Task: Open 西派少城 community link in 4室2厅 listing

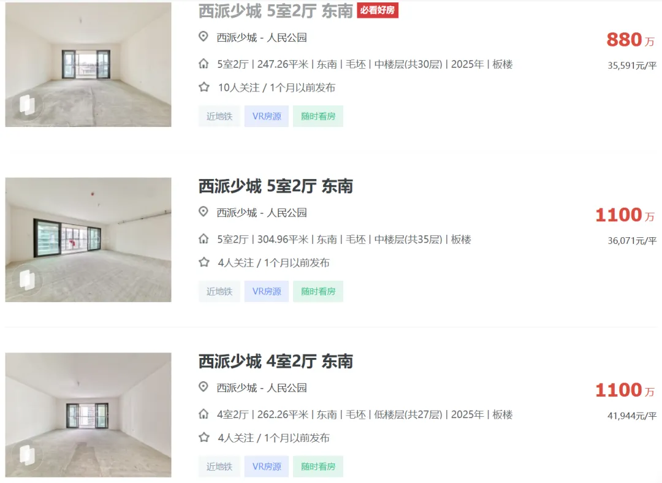Action: [x=237, y=387]
